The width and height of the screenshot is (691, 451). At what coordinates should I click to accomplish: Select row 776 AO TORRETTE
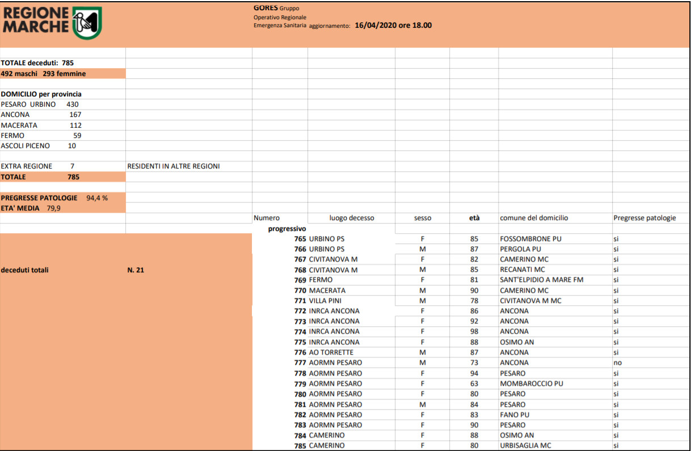point(471,352)
